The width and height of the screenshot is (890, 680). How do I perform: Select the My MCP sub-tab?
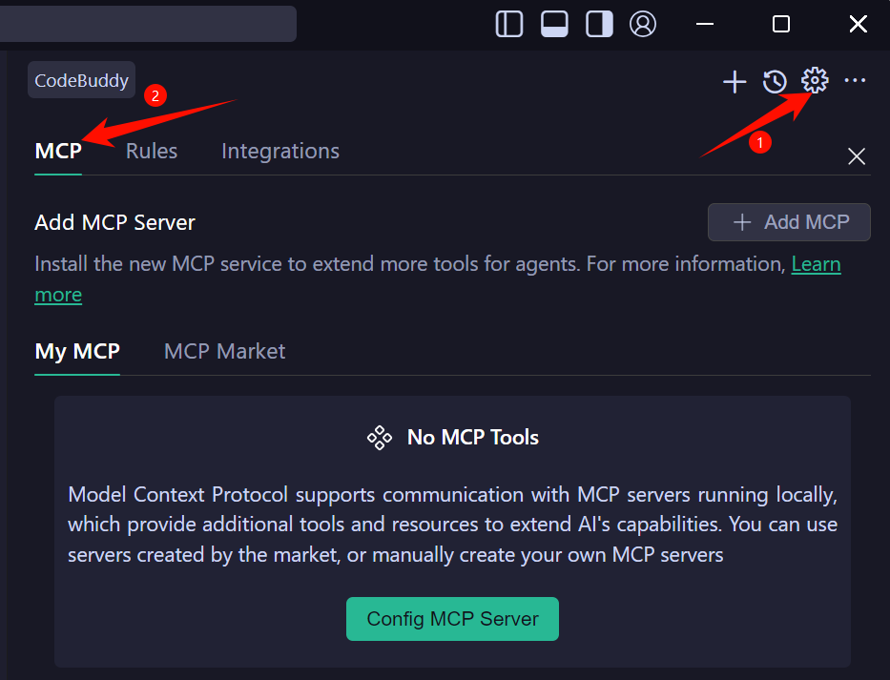(x=77, y=351)
